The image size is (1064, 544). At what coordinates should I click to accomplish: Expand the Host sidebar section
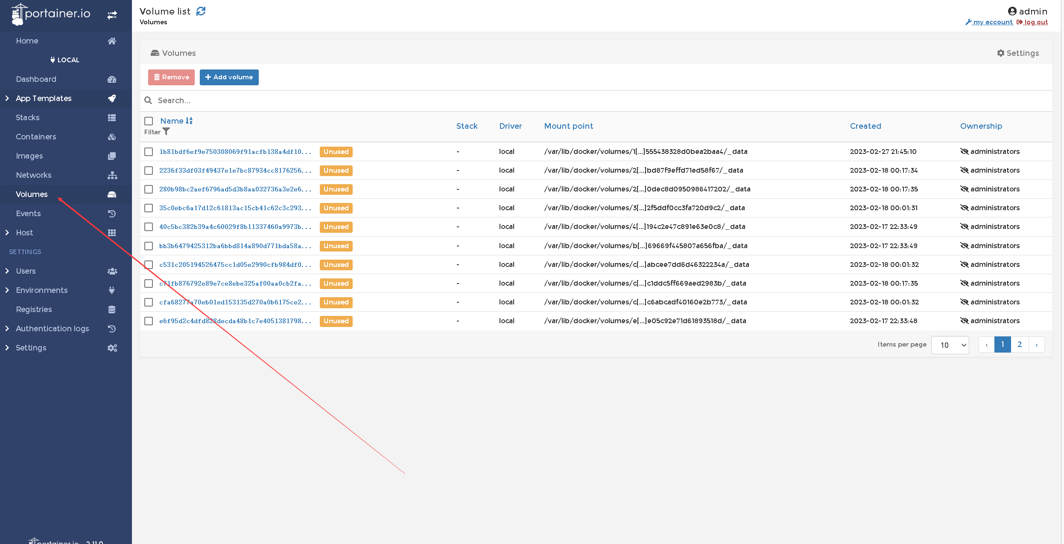(7, 233)
